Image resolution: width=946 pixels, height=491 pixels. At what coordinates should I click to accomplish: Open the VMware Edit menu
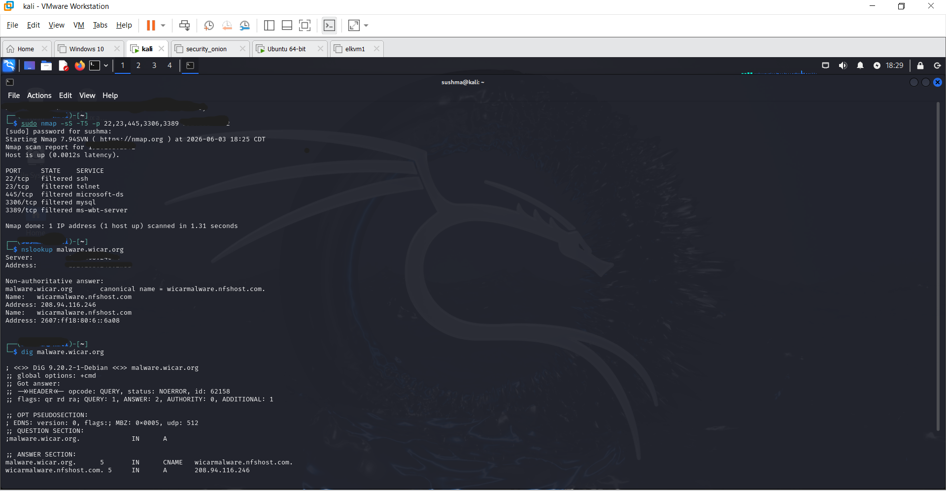pos(34,25)
